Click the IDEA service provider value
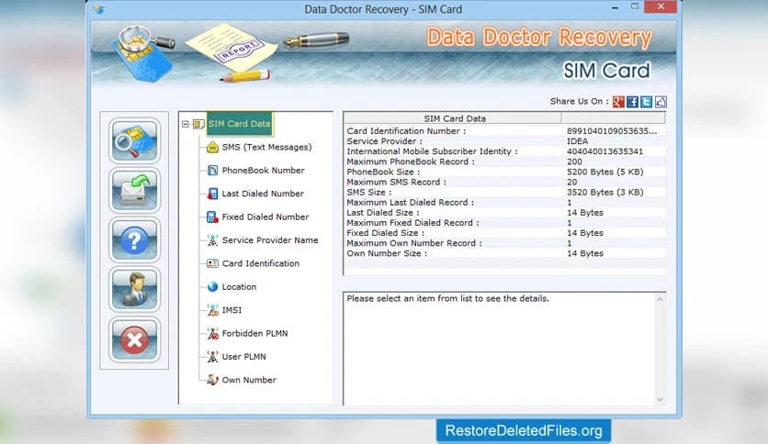This screenshot has height=444, width=768. point(577,141)
